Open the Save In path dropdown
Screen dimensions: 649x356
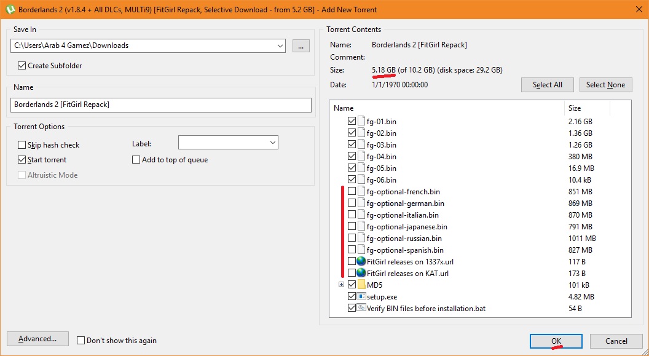point(280,45)
